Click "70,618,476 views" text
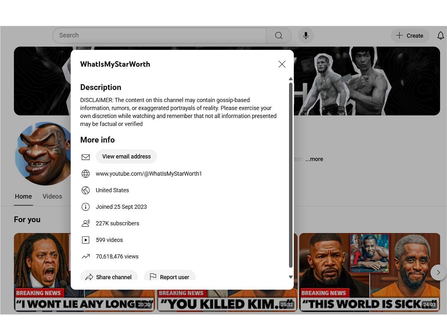The height and width of the screenshot is (335, 447). pyautogui.click(x=117, y=256)
